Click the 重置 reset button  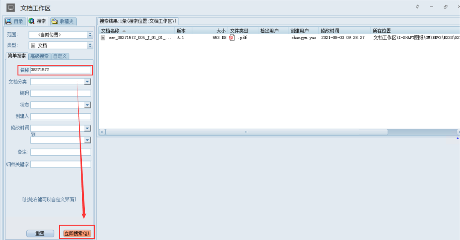40,234
